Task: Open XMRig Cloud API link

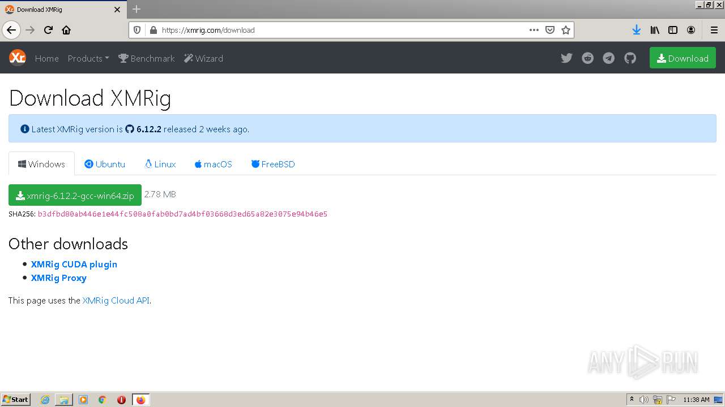Action: click(x=116, y=300)
